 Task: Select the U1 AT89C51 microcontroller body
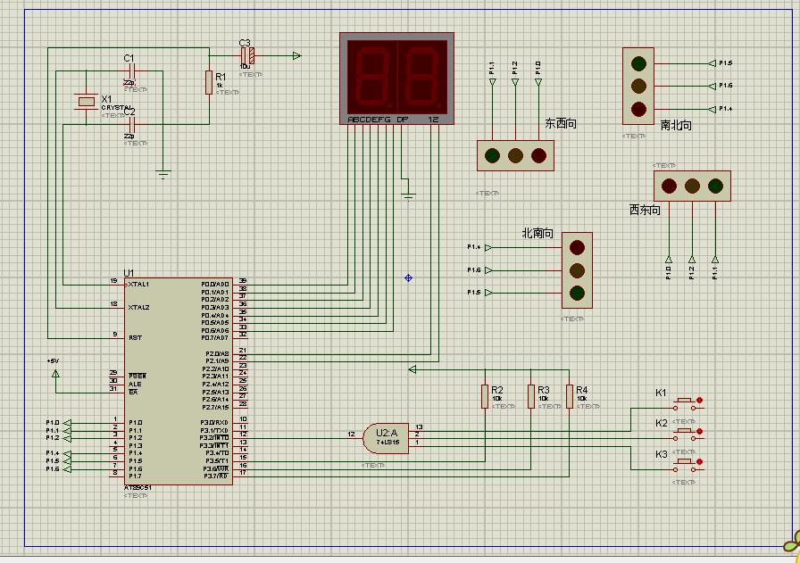(x=178, y=381)
